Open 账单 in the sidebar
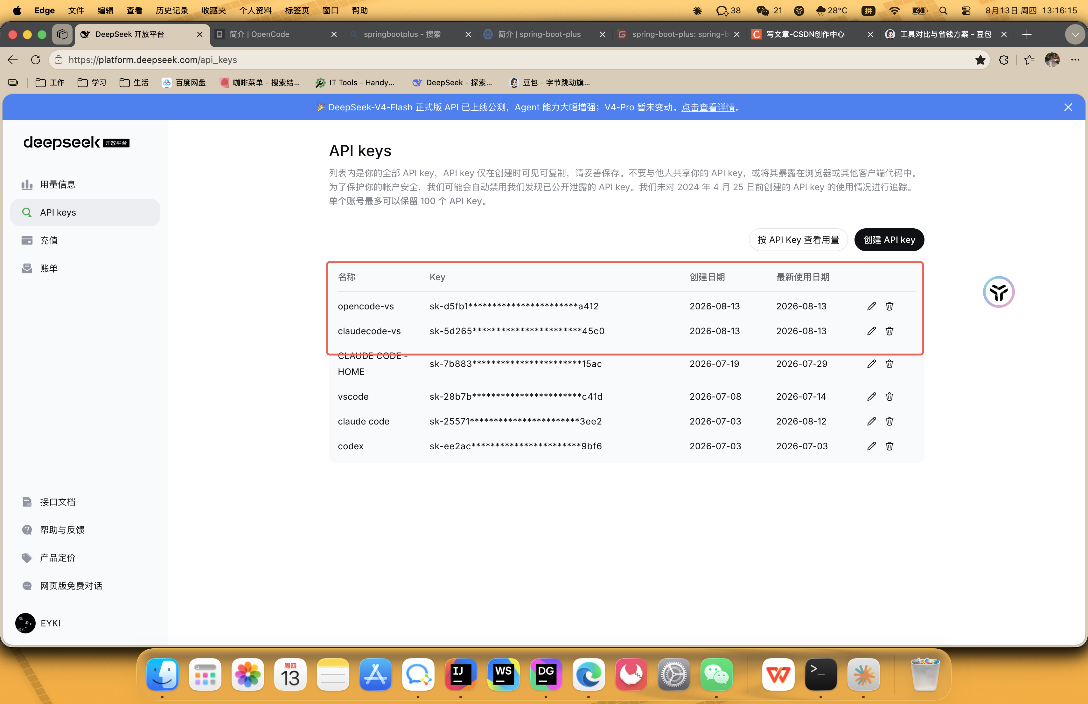This screenshot has width=1088, height=704. [85, 268]
